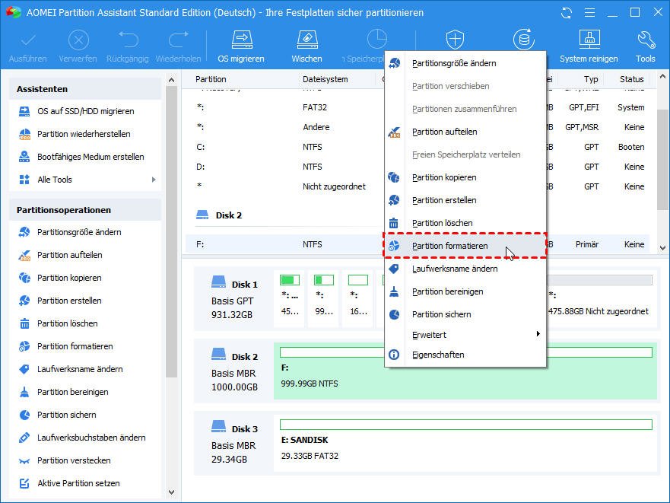Open Partition wiederherstellen wizard in sidebar
Viewport: 670px width, 503px height.
tap(84, 134)
